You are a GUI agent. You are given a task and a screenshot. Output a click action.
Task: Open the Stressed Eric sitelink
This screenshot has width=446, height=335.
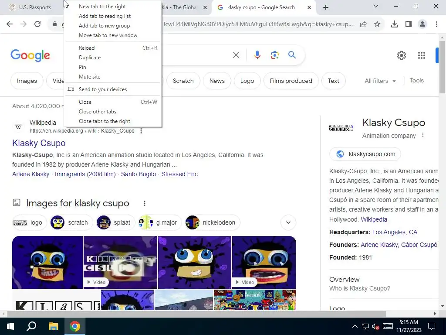click(x=179, y=174)
